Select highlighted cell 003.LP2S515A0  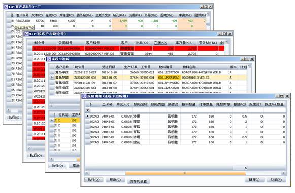[169, 78]
